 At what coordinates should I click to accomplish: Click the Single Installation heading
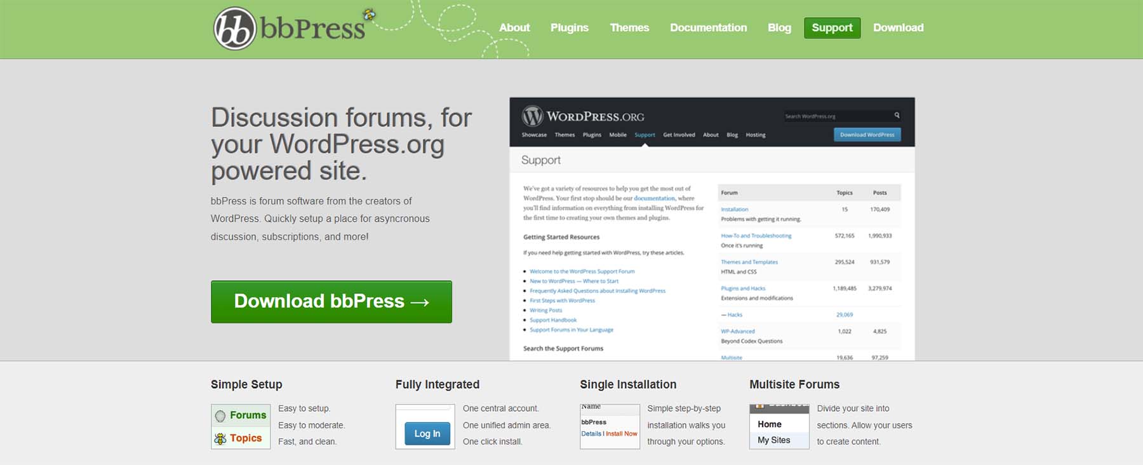coord(628,384)
